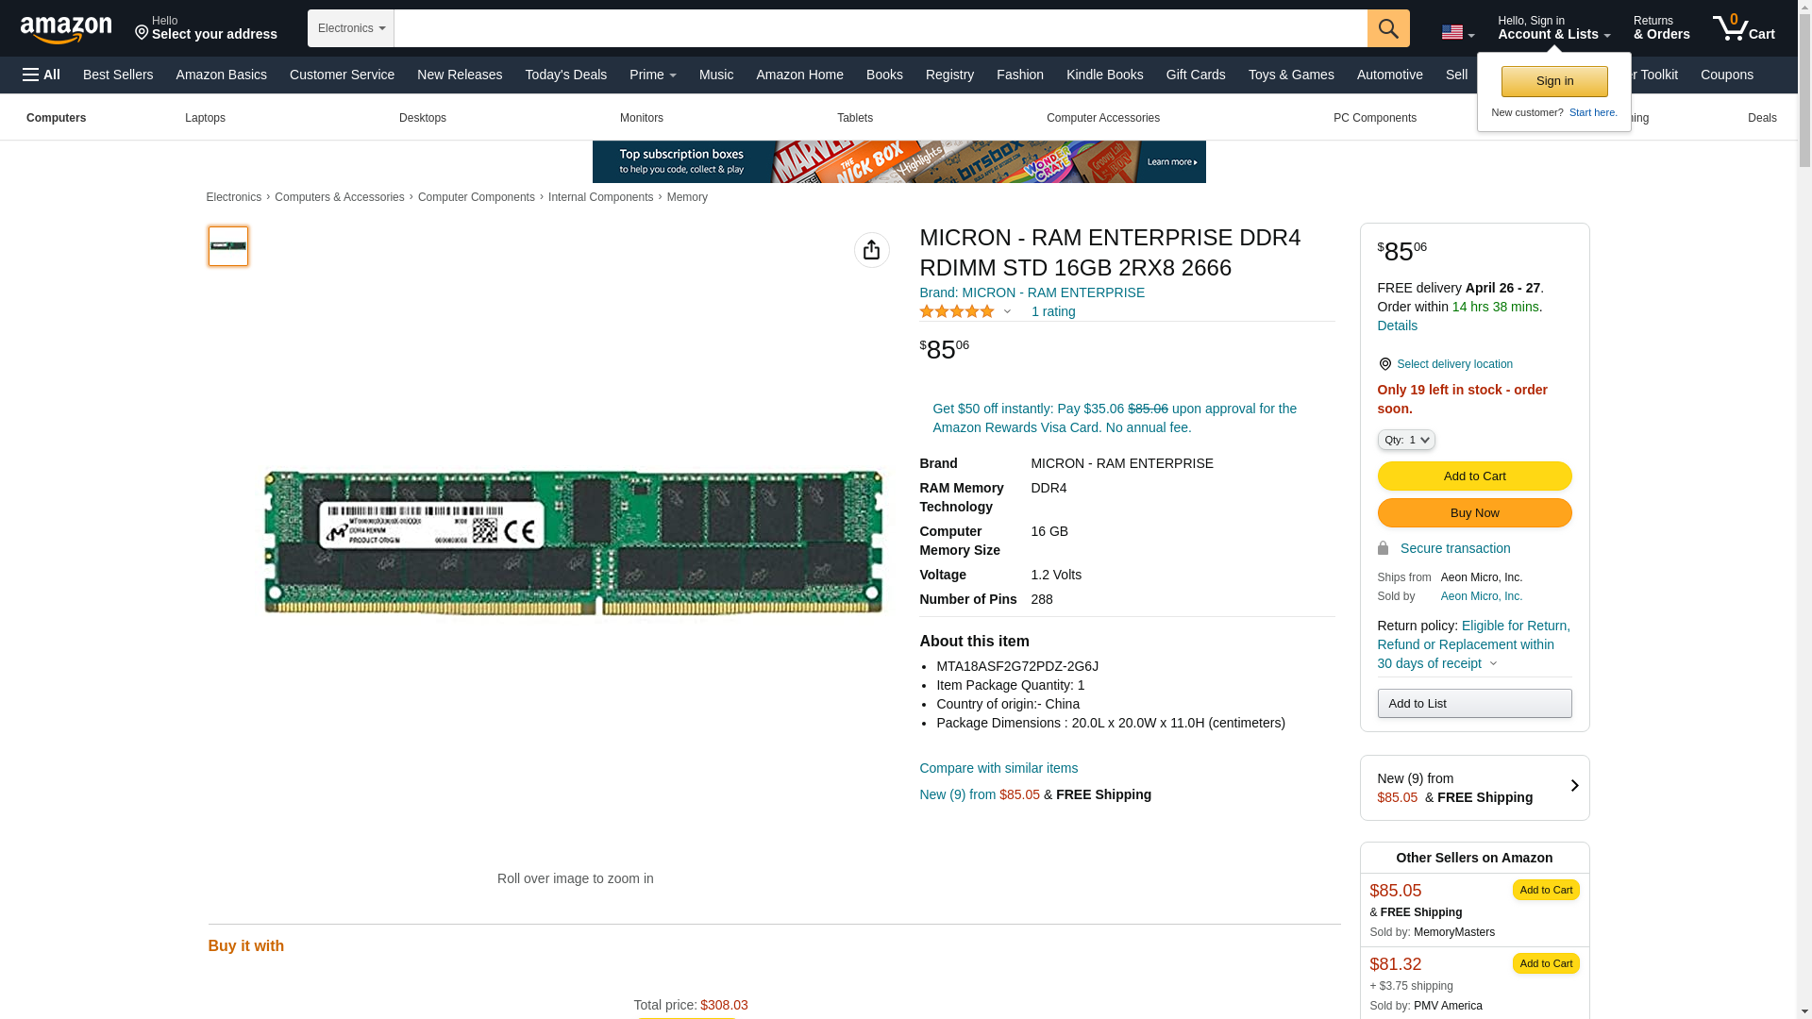This screenshot has width=1812, height=1019.
Task: Click the yellow Add to Cart button
Action: point(1473,476)
